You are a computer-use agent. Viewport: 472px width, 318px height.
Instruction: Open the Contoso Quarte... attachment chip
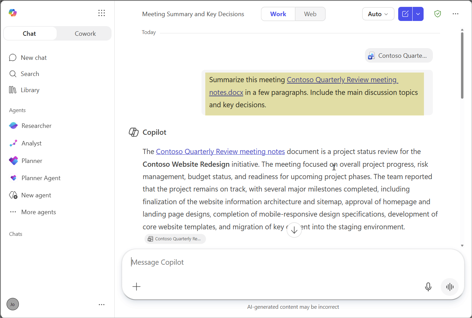(x=399, y=56)
